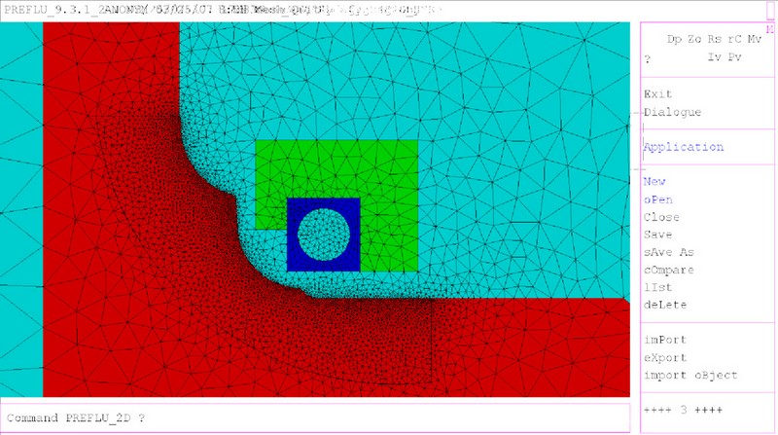This screenshot has height=435, width=778.
Task: Select Exit in the menu
Action: 657,93
